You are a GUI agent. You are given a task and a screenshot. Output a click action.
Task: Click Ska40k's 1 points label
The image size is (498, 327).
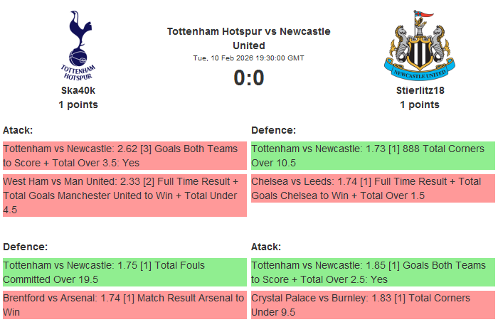pyautogui.click(x=78, y=104)
